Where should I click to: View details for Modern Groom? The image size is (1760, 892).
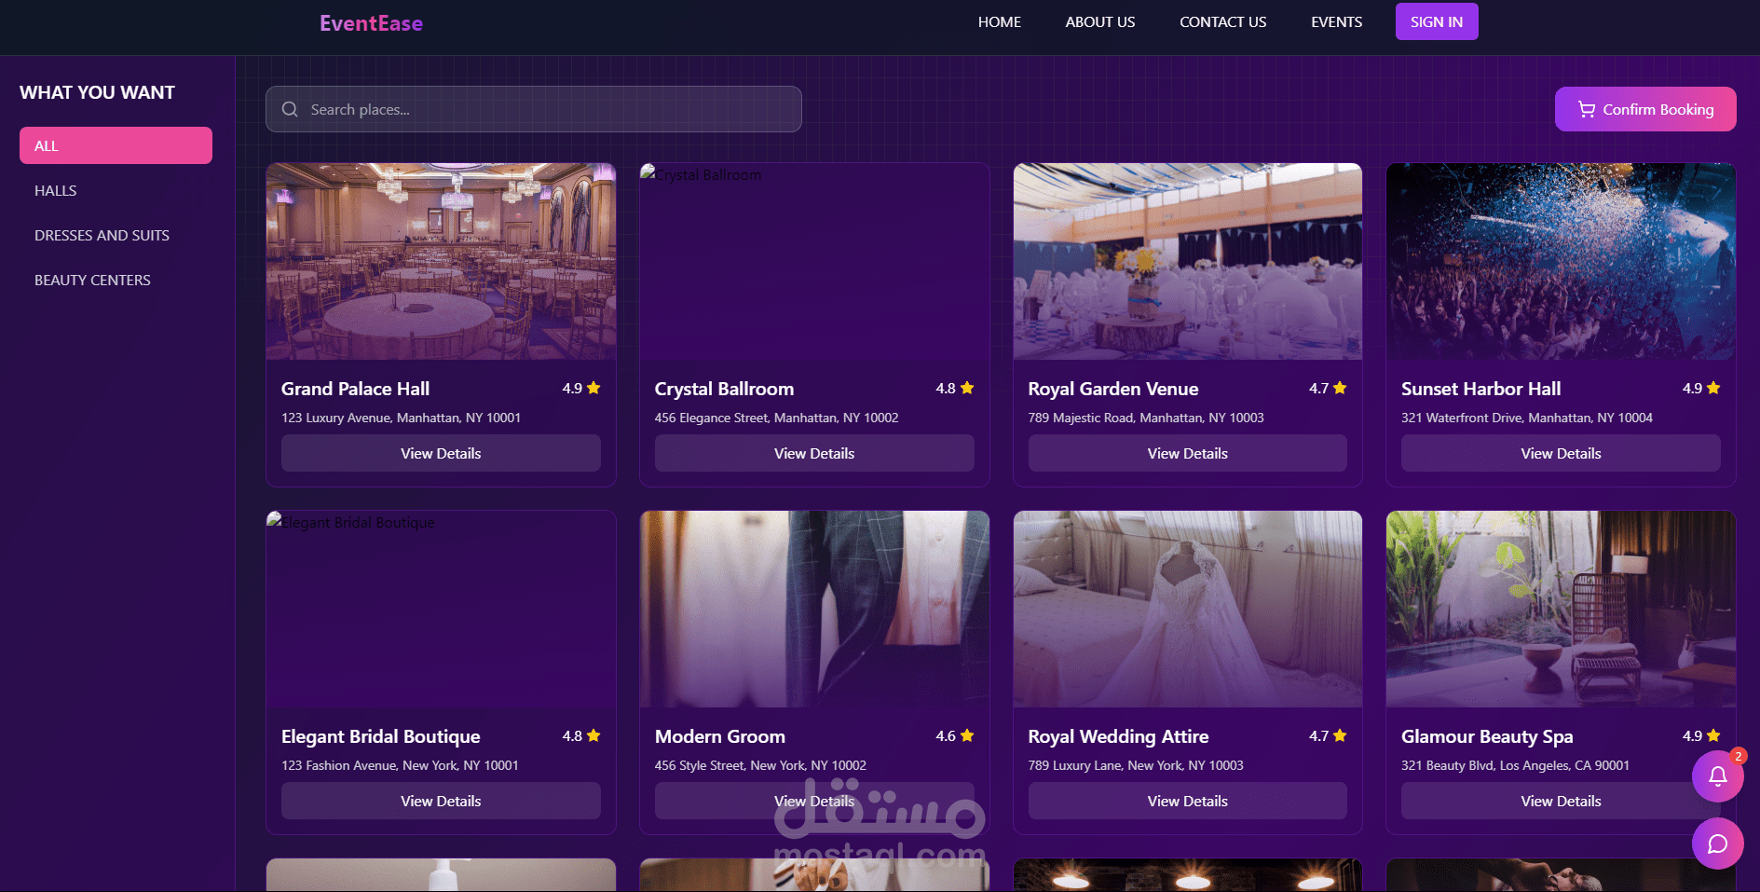click(814, 801)
